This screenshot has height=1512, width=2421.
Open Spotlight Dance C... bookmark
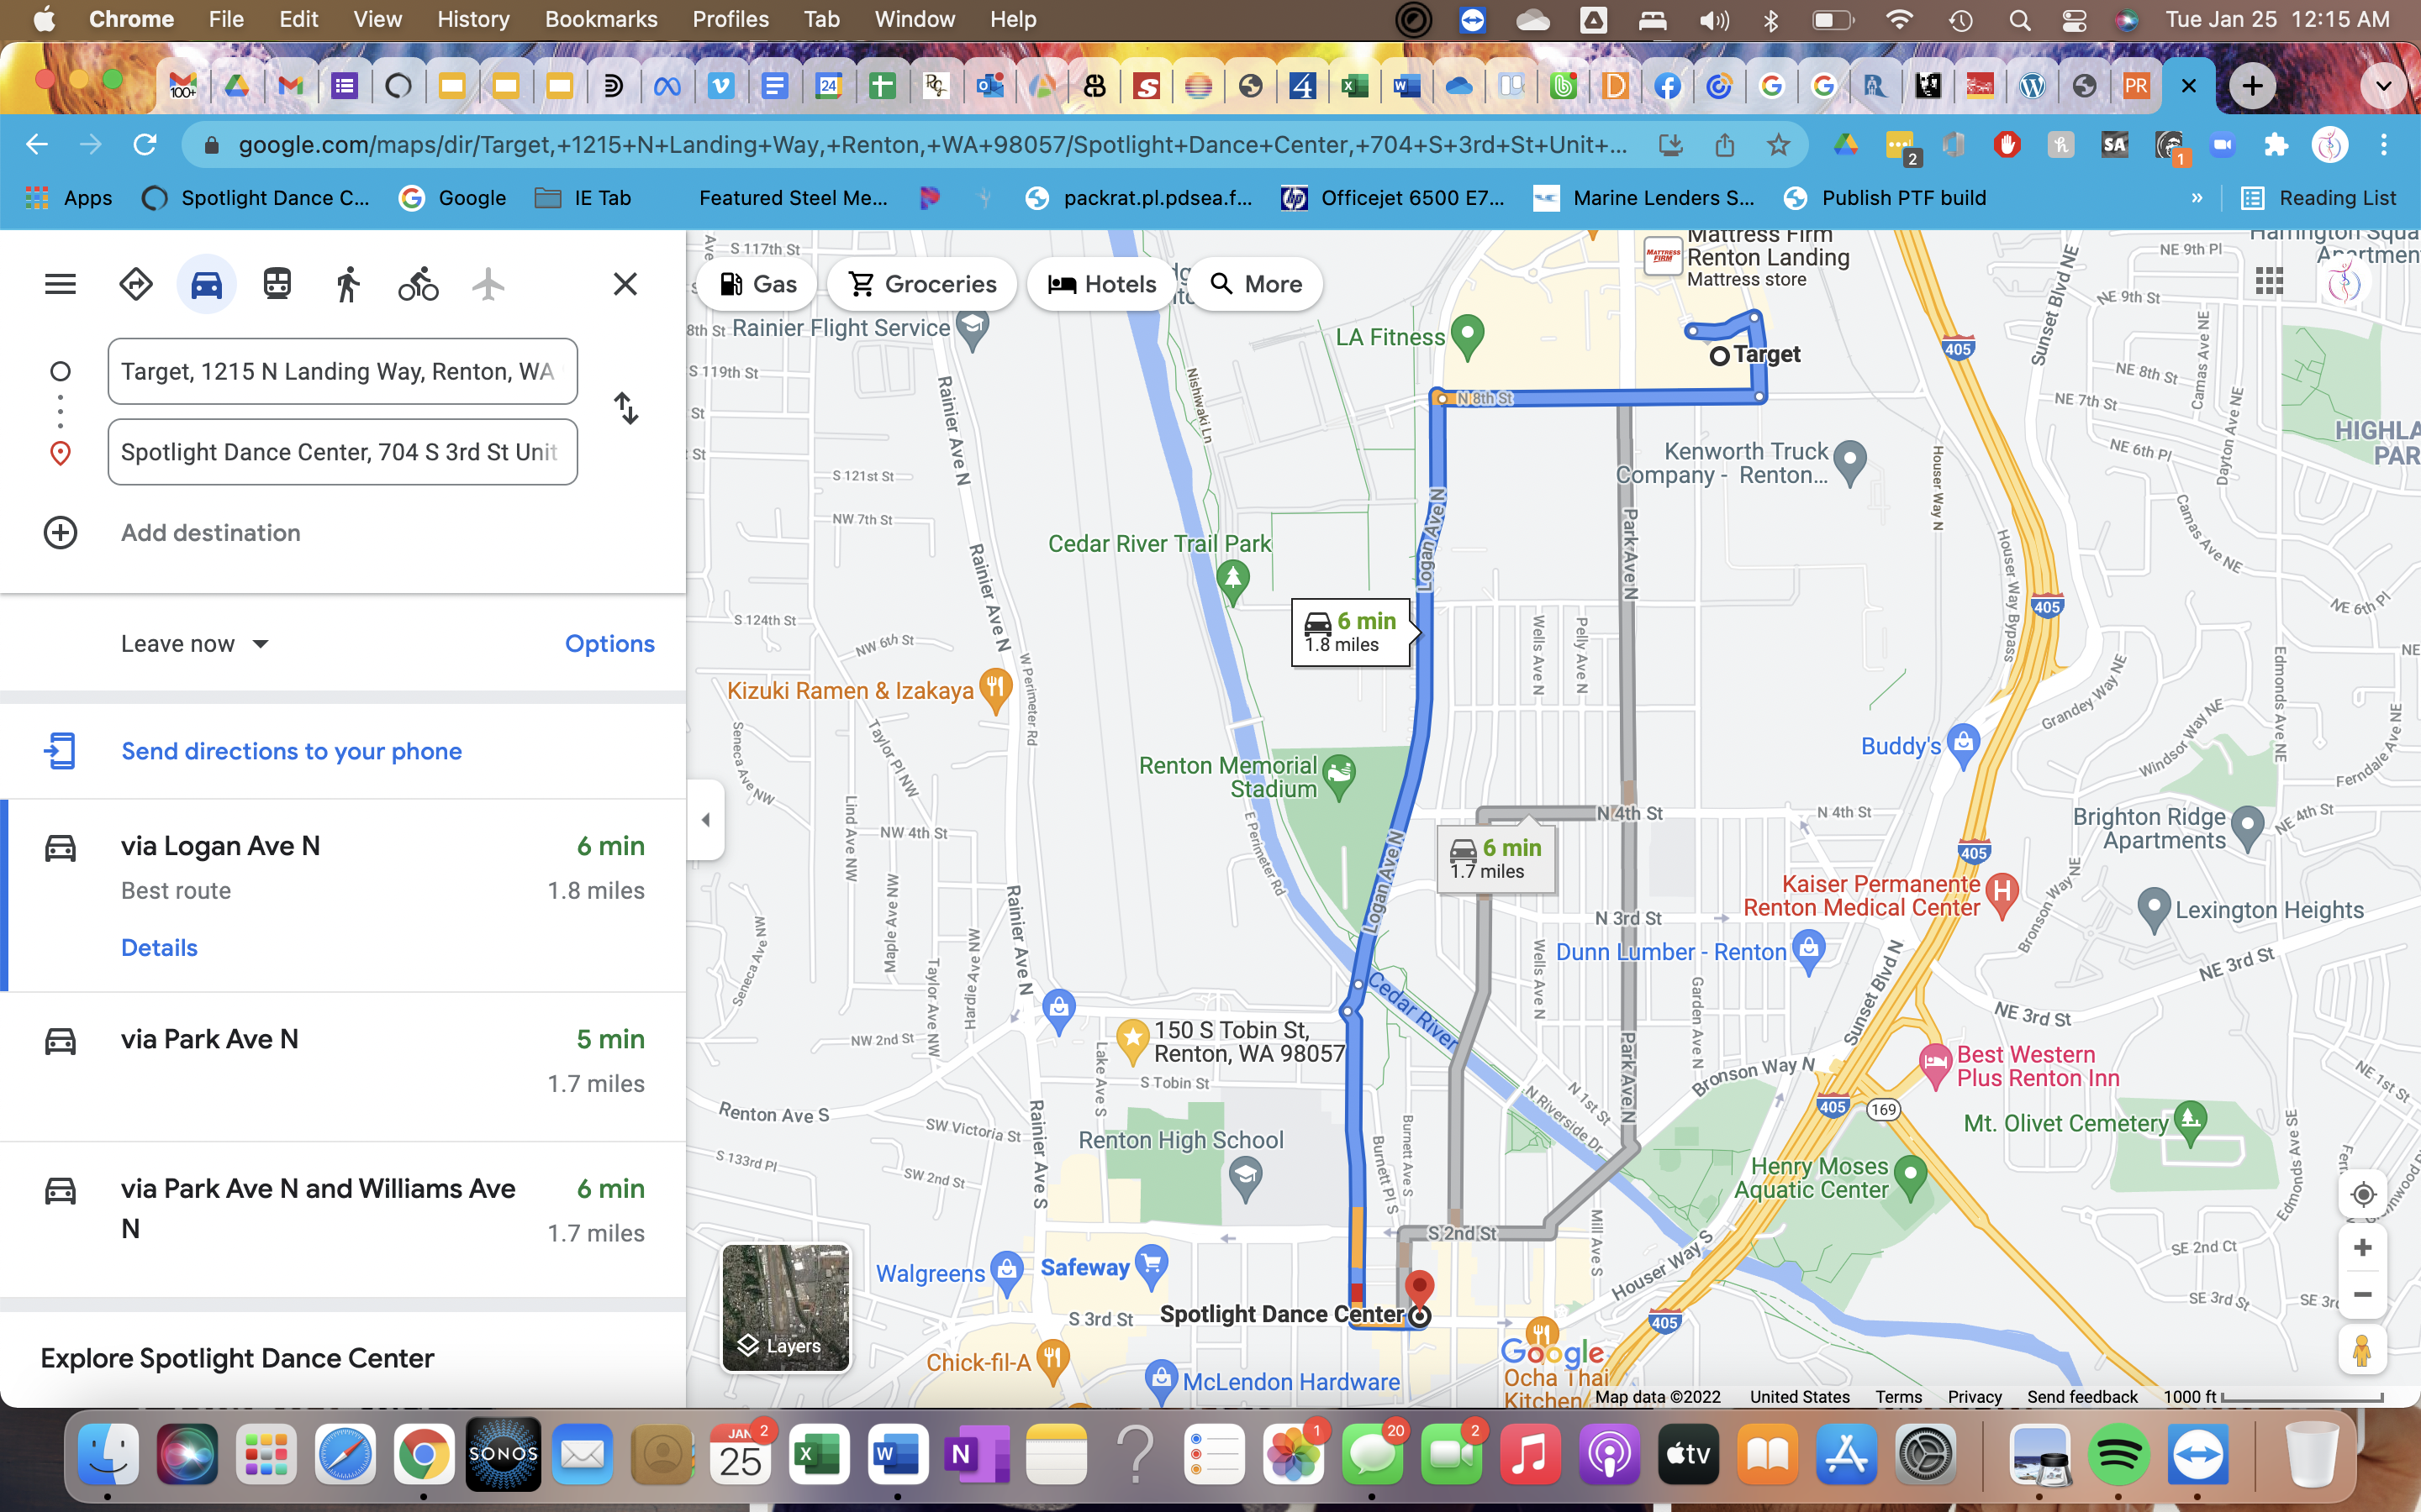tap(256, 198)
